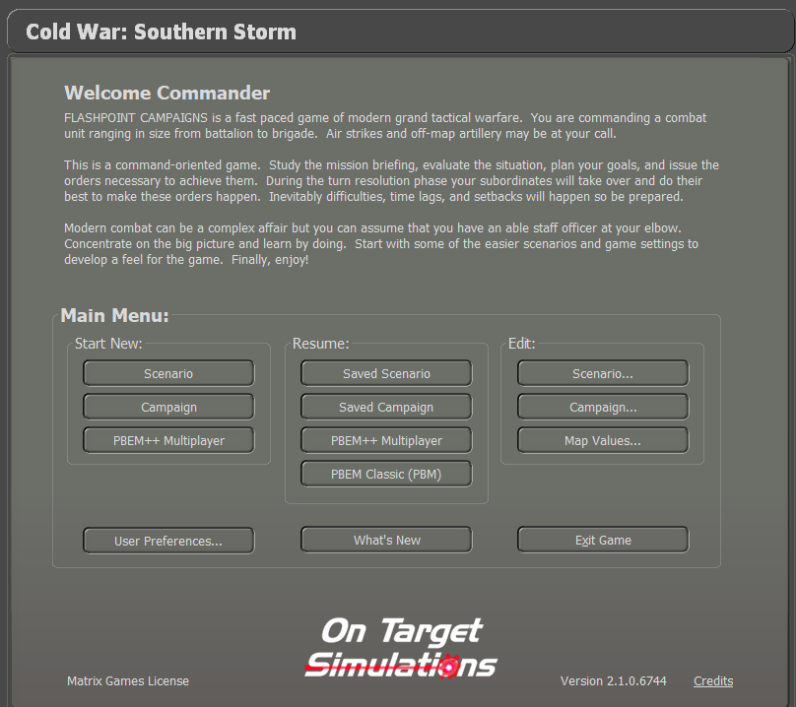Start new PBEM++ Multiplayer game

tap(168, 440)
